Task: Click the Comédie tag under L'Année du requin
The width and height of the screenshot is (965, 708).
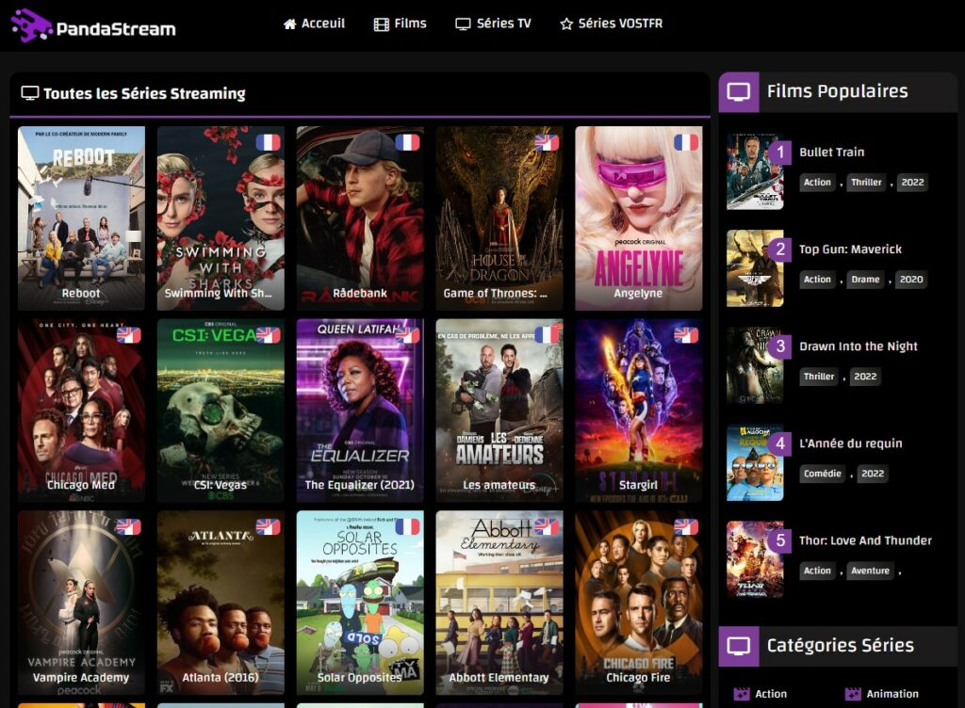Action: 822,474
